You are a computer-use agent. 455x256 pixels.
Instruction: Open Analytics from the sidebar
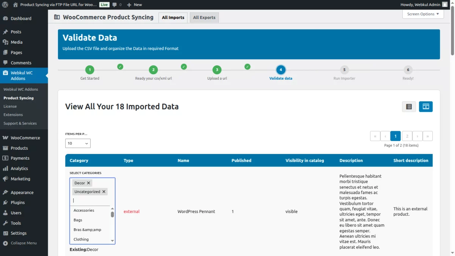(x=19, y=168)
